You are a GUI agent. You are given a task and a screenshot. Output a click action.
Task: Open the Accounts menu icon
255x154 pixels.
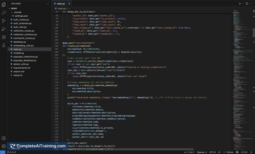(4, 138)
